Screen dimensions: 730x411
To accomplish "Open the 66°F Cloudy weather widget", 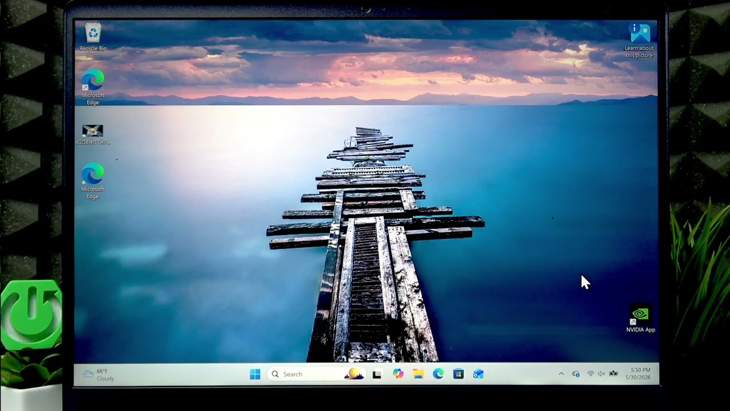I will (99, 374).
